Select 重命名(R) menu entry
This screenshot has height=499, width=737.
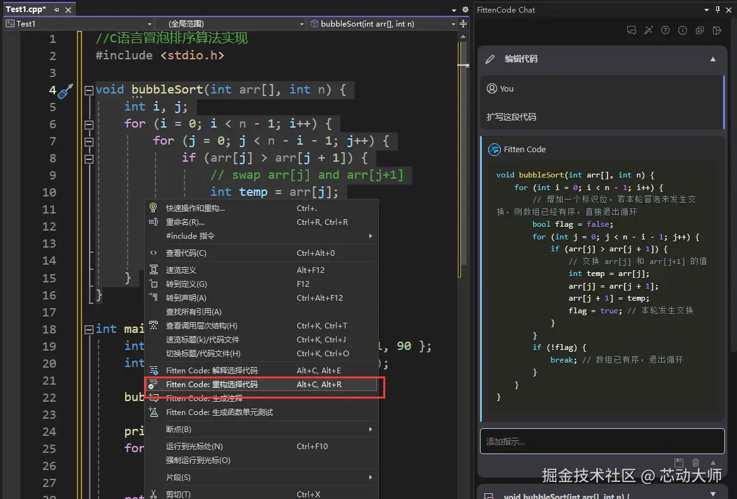pyautogui.click(x=262, y=222)
